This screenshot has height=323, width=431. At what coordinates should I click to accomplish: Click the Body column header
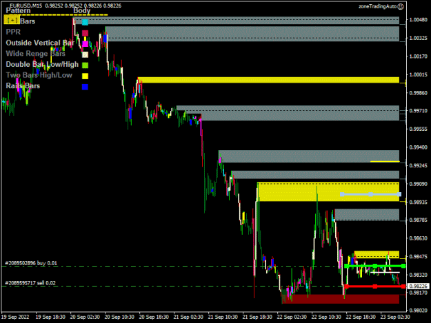coord(81,10)
